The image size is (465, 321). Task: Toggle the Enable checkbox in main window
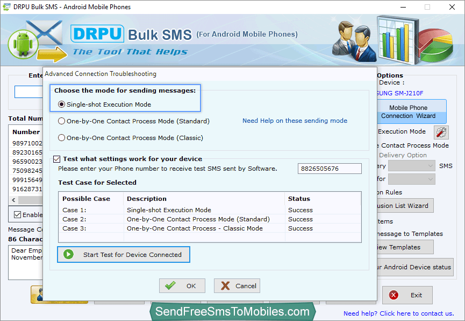[18, 214]
